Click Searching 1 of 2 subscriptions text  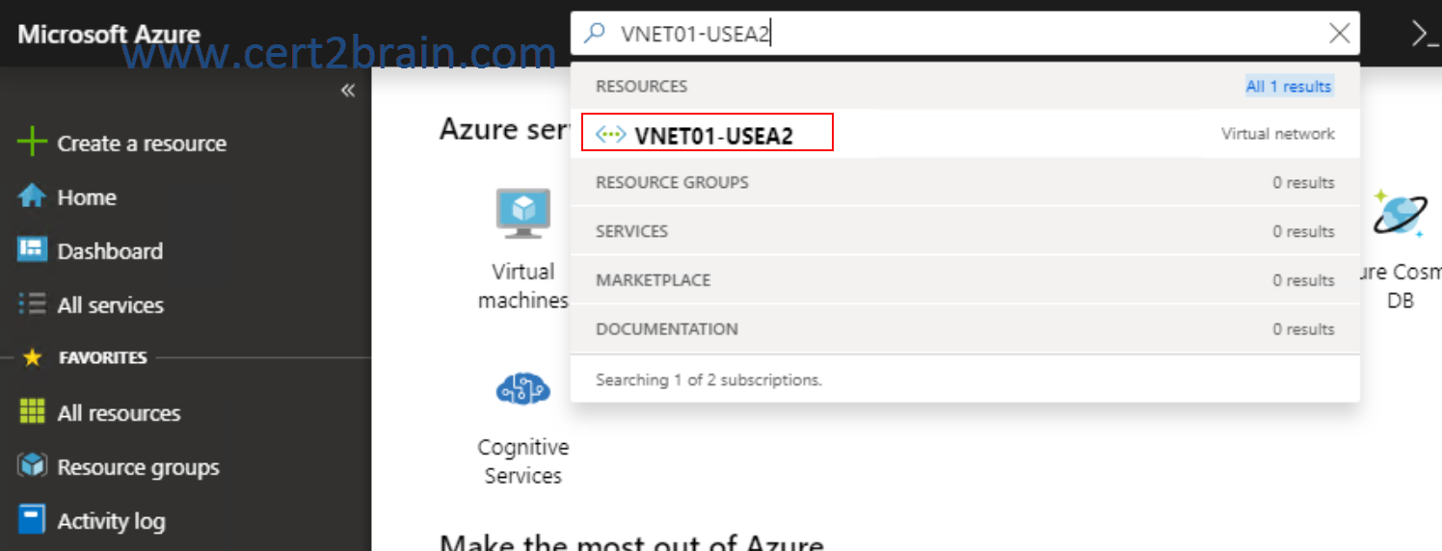pyautogui.click(x=708, y=380)
